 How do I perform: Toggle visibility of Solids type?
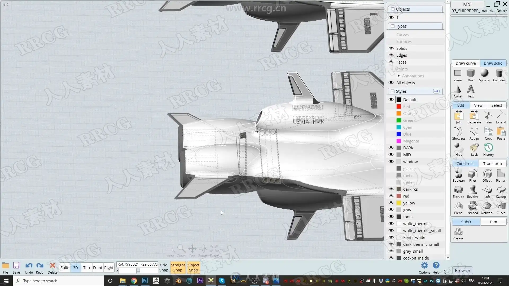(x=391, y=48)
